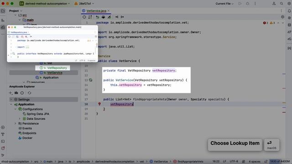292x164 pixels.
Task: Click the UTF-8 encoding status widget
Action: [x=234, y=161]
